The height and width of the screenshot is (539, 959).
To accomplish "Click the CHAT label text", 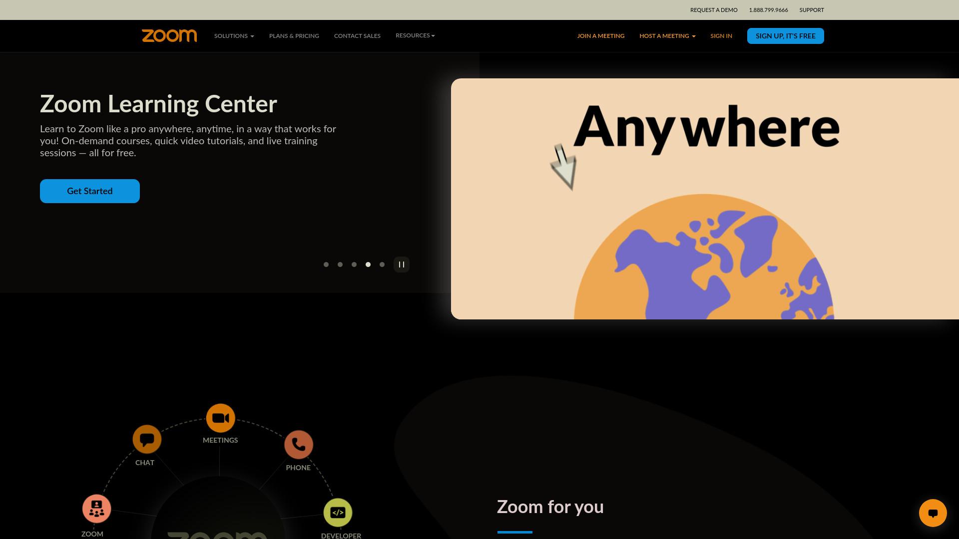I will coord(145,463).
